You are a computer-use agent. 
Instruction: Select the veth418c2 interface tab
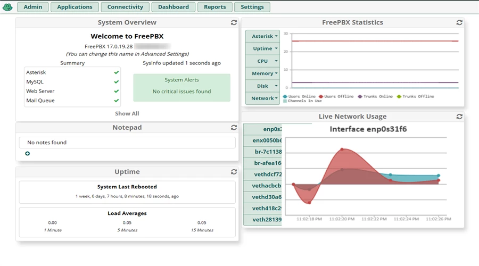tap(262, 209)
